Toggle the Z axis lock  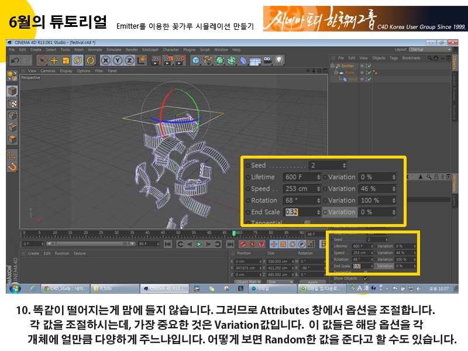(129, 60)
